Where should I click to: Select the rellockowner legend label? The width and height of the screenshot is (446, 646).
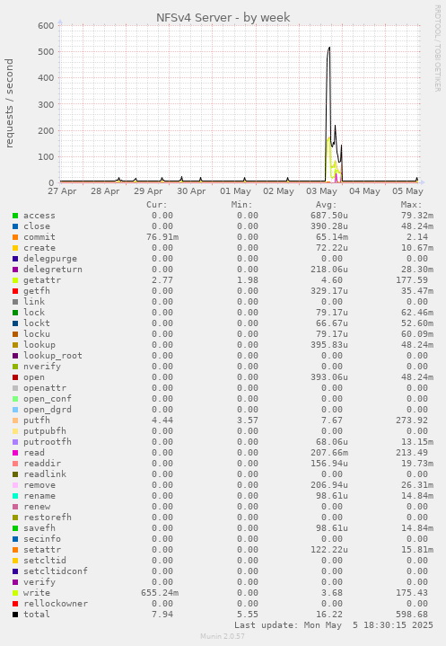56,604
